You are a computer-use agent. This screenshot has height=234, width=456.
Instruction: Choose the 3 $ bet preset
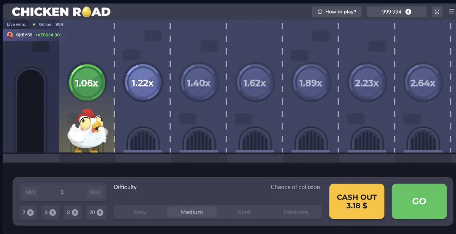(x=50, y=212)
